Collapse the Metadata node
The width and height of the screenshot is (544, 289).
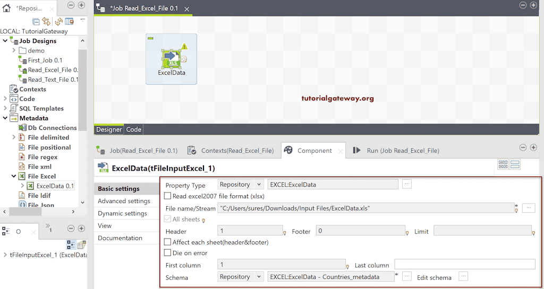click(x=5, y=118)
